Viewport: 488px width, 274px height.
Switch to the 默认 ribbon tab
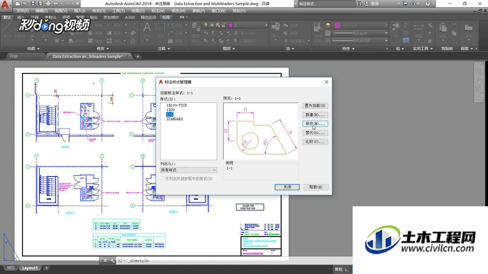(7, 18)
